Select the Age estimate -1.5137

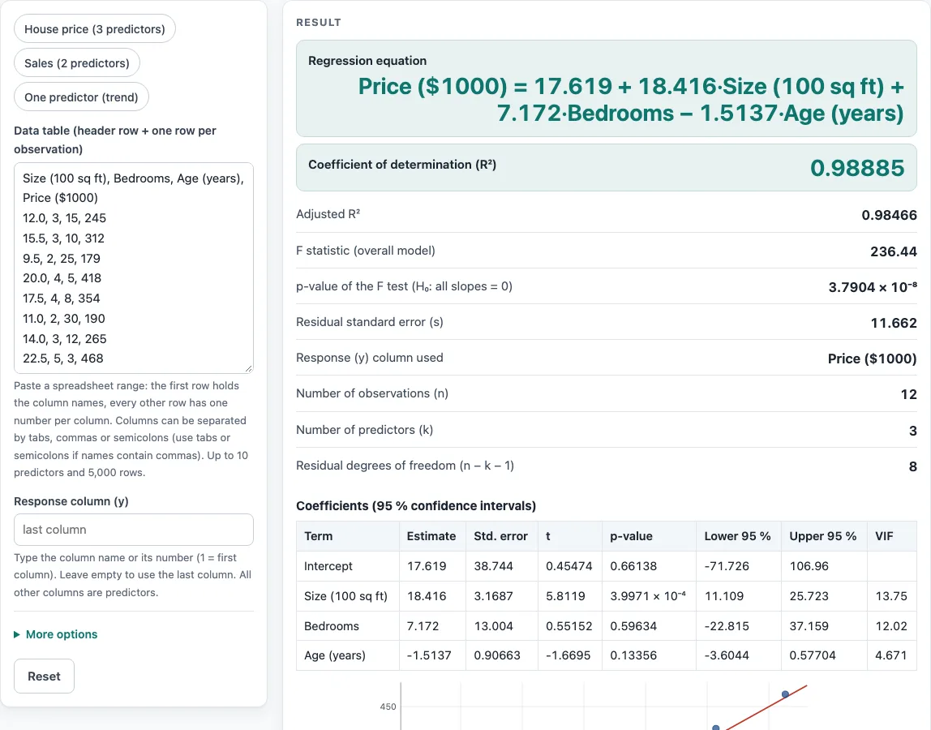pyautogui.click(x=429, y=655)
